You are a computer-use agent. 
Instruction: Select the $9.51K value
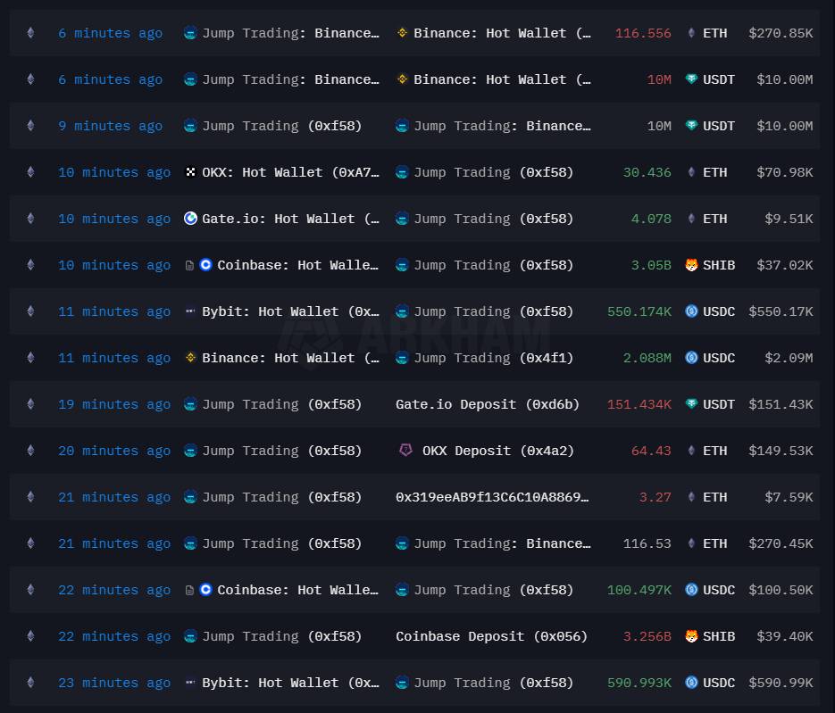[x=789, y=219]
